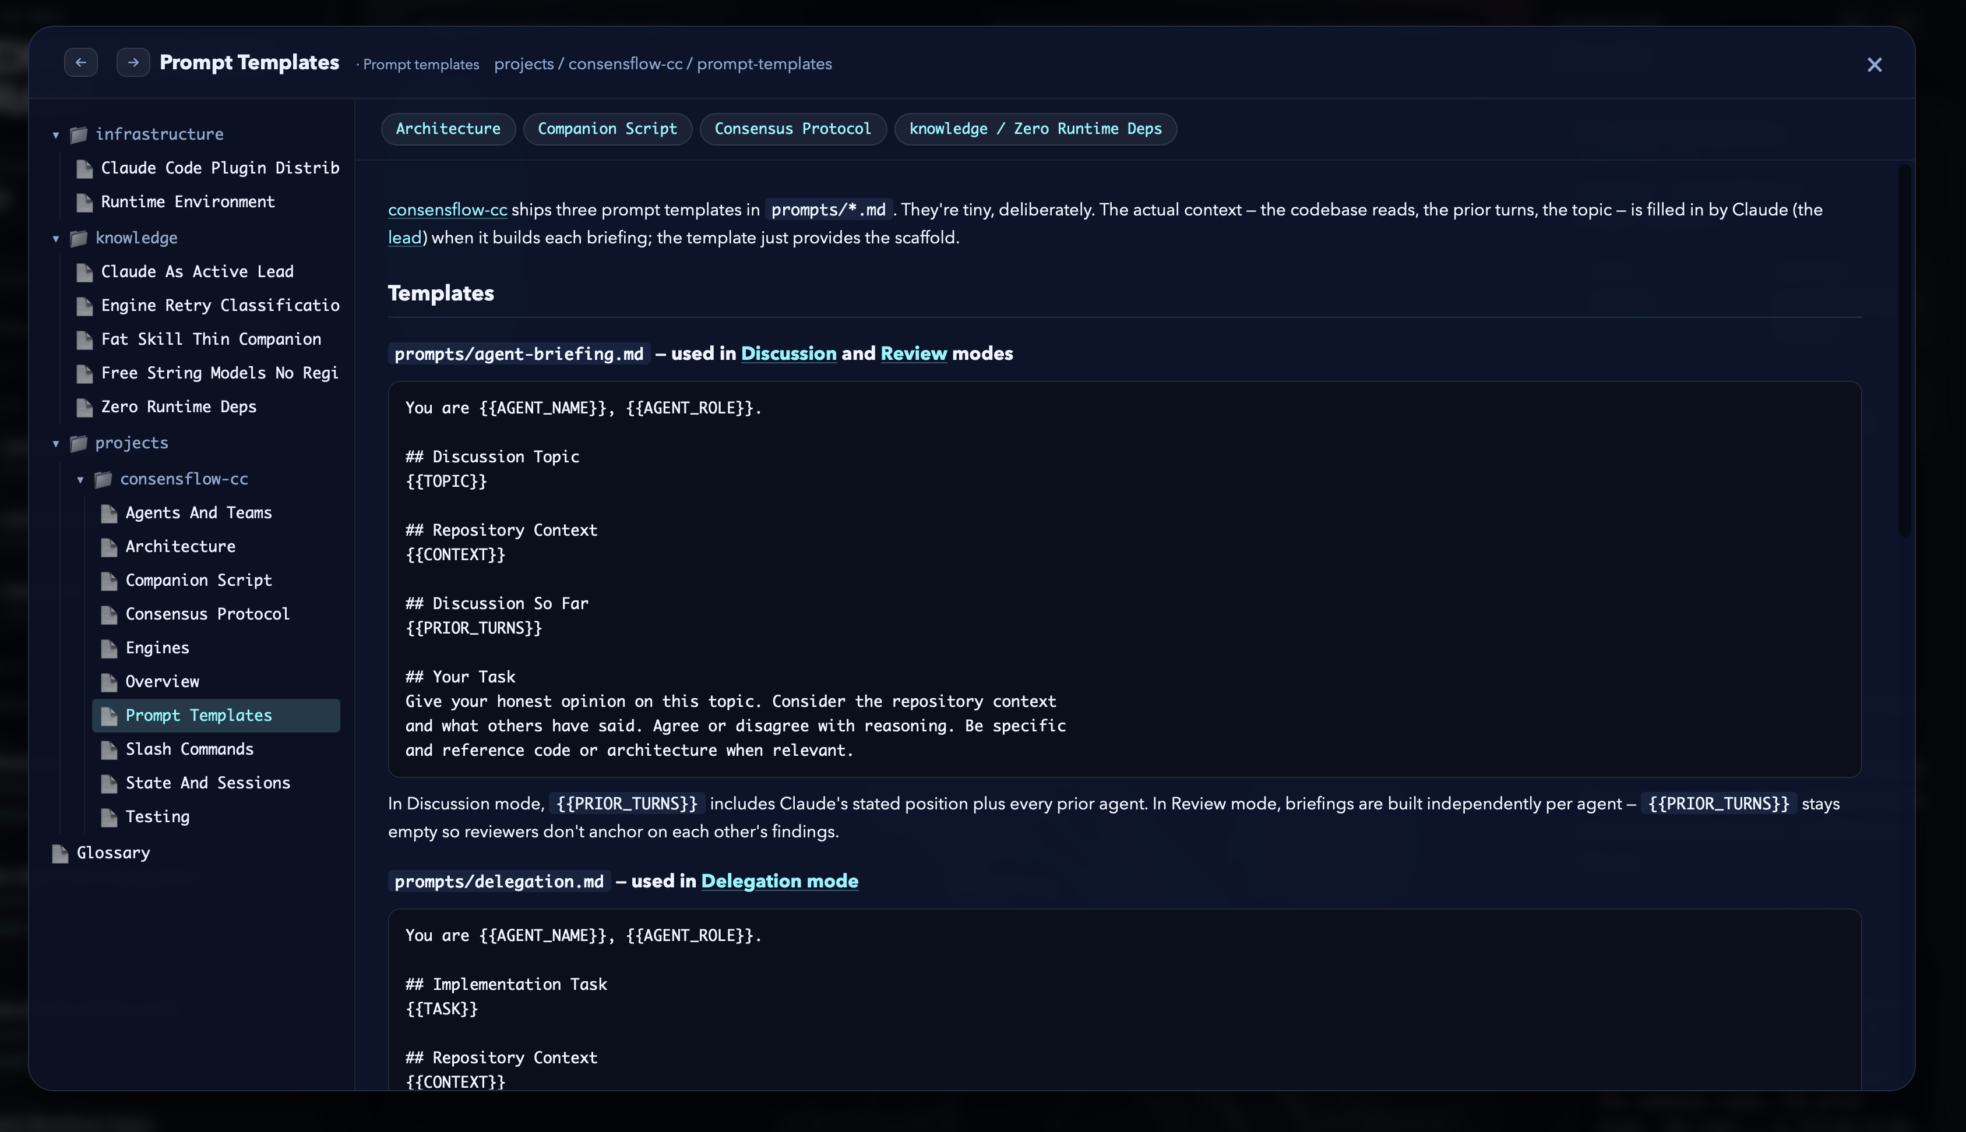Collapse the knowledge folder
Viewport: 1966px width, 1132px height.
point(56,238)
